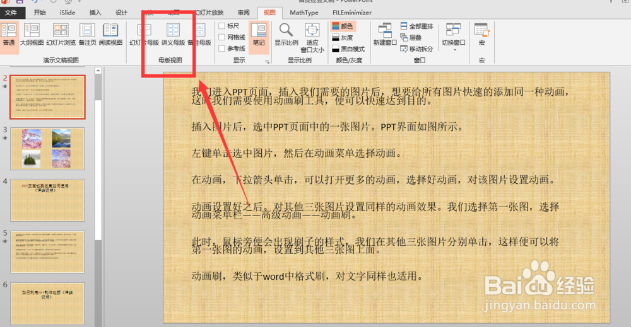Switch to Reading View (阅读视图)

click(110, 35)
